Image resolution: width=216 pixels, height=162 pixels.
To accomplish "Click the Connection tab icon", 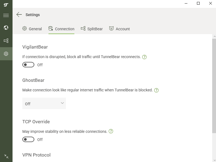I will click(x=51, y=28).
